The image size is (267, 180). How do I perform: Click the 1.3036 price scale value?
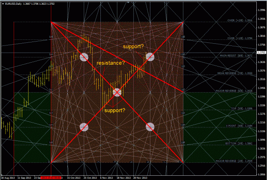point(261,149)
